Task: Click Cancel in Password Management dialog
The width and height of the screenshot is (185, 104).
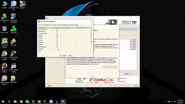Action: pos(64,55)
